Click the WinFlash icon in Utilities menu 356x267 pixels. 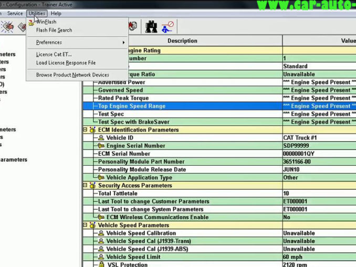point(31,22)
